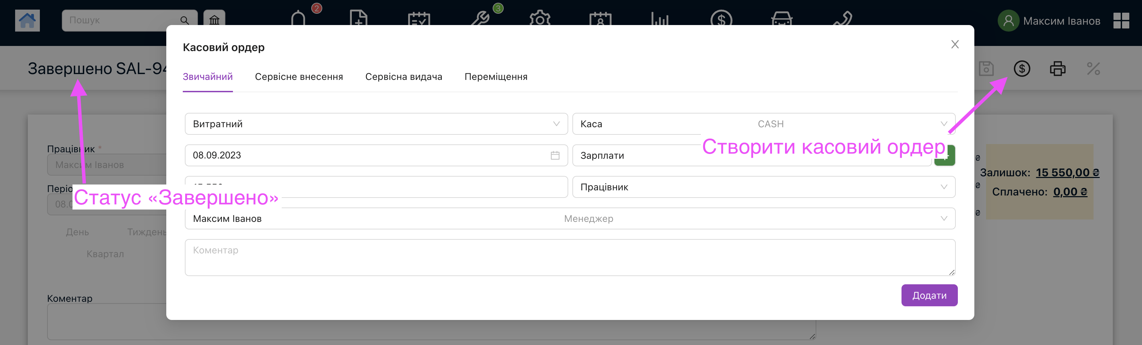Screen dimensions: 1142x345
Task: Expand the Максим Іванов Менеджер dropdown
Action: tap(570, 218)
